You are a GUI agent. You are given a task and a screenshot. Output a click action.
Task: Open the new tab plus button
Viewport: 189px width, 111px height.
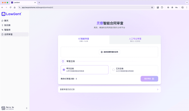[39, 3]
